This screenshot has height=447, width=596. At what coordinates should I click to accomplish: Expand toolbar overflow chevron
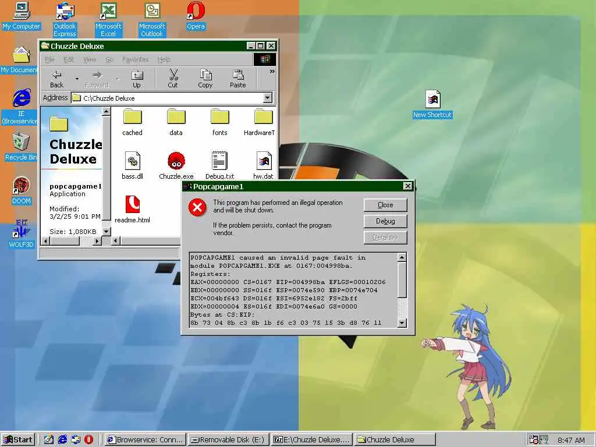coord(272,72)
